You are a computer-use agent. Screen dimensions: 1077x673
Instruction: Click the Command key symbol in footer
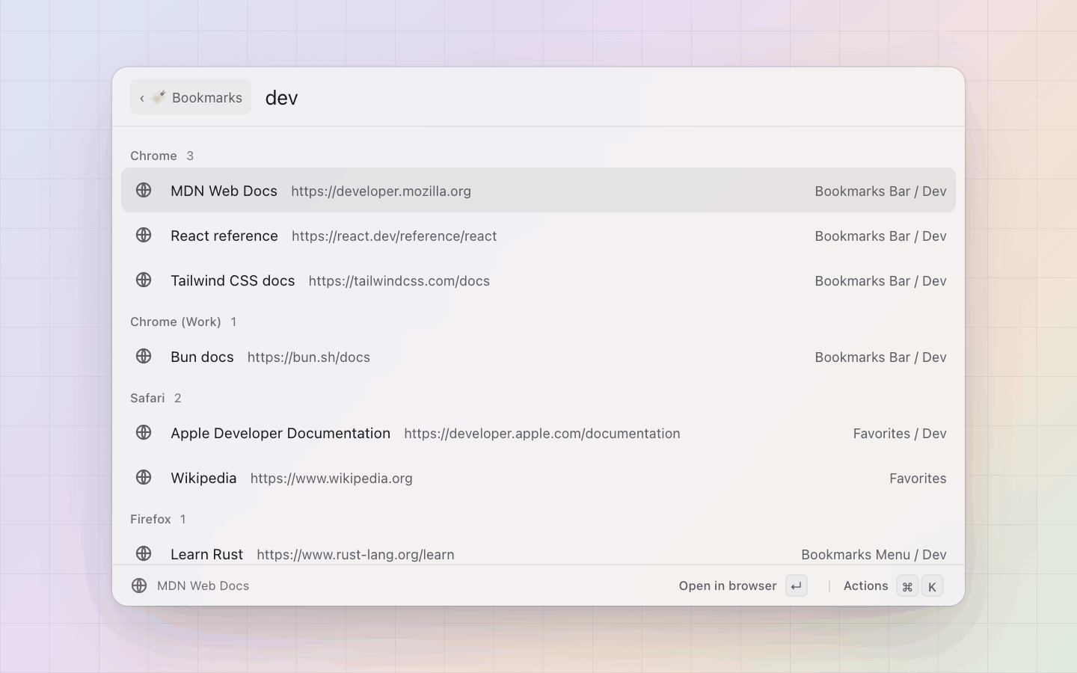coord(907,586)
